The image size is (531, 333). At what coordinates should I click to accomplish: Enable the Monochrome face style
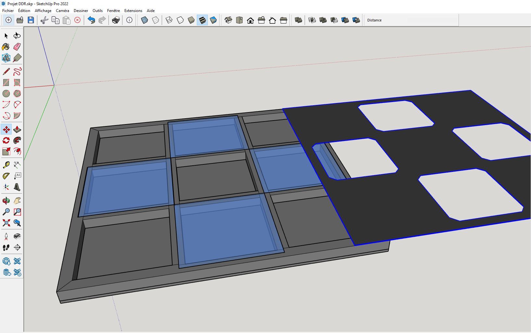point(213,20)
